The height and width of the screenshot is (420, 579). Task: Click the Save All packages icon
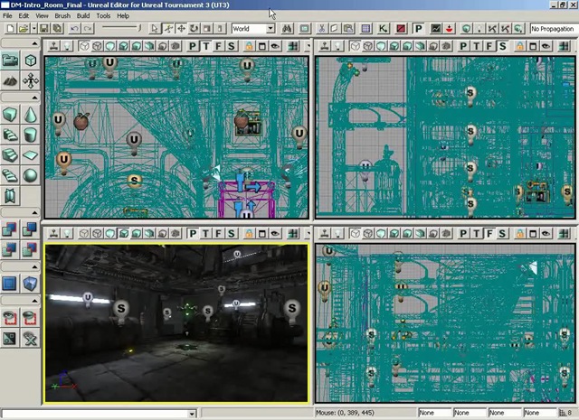pyautogui.click(x=57, y=28)
